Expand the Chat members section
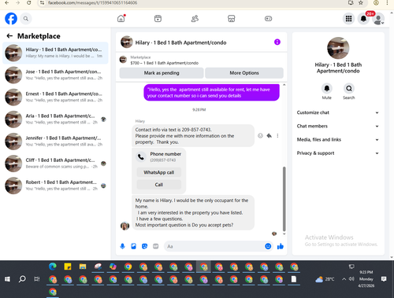 (338, 126)
